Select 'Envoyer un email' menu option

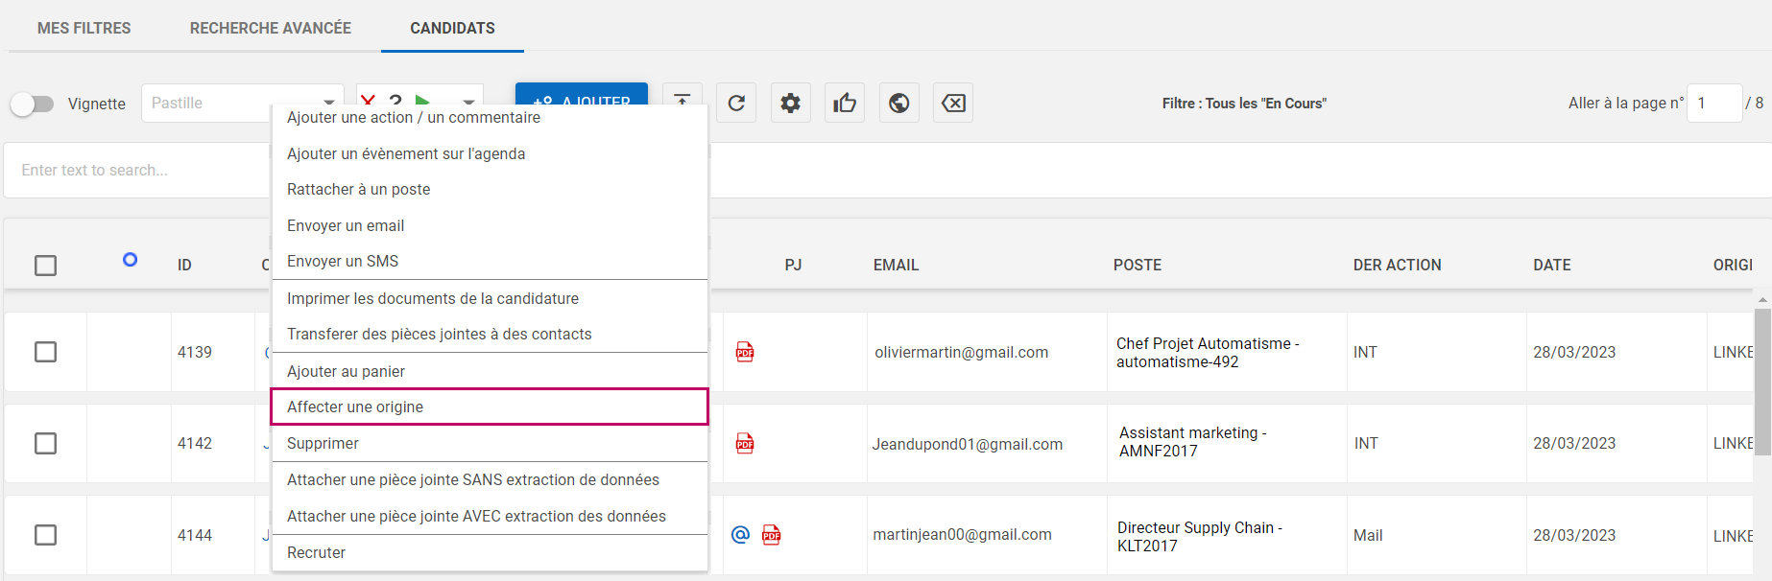[346, 225]
